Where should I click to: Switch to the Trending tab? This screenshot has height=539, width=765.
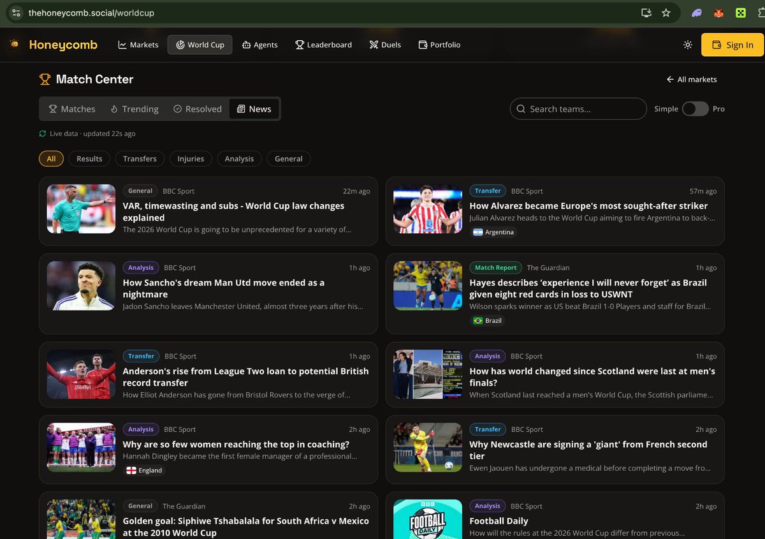click(134, 109)
